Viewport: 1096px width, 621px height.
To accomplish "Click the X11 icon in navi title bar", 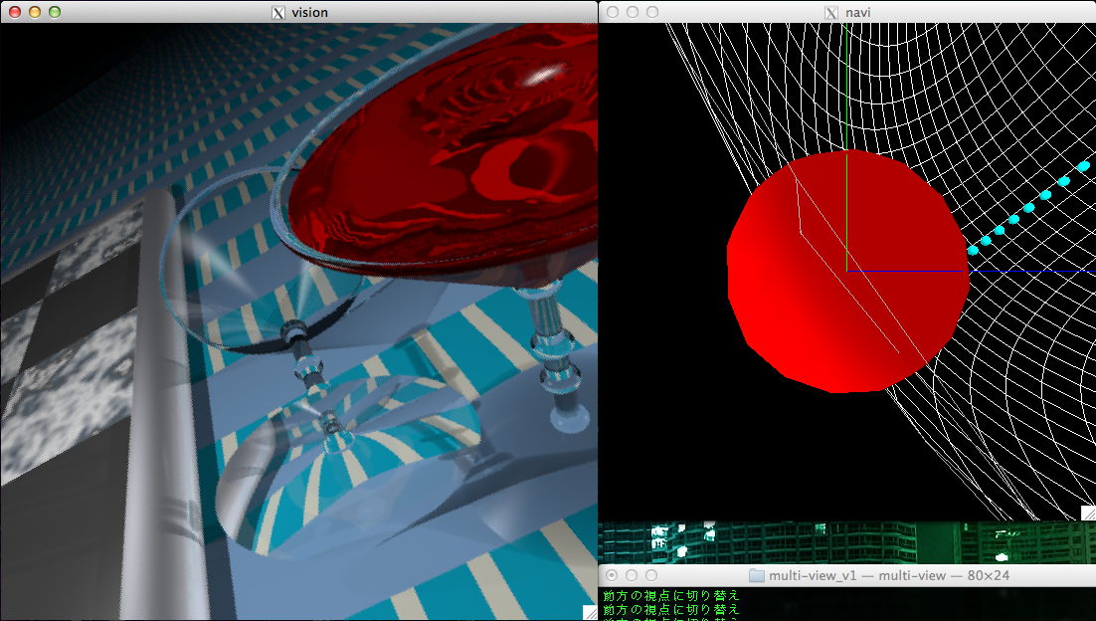I will 831,13.
